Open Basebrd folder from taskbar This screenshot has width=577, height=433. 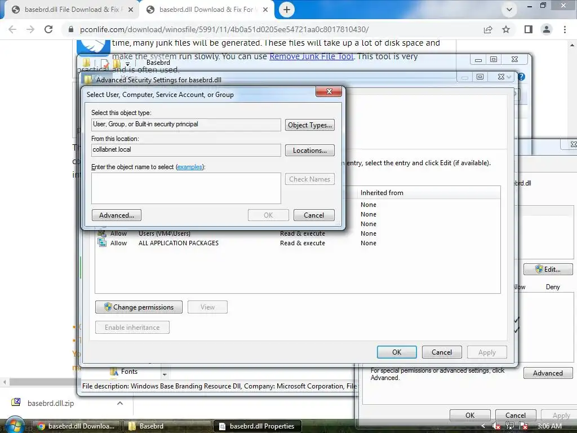tap(167, 426)
